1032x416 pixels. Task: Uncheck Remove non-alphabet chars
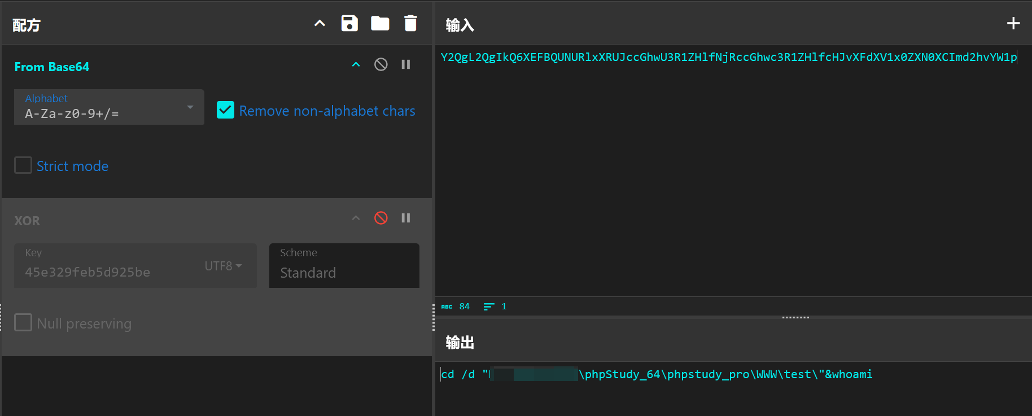[225, 110]
